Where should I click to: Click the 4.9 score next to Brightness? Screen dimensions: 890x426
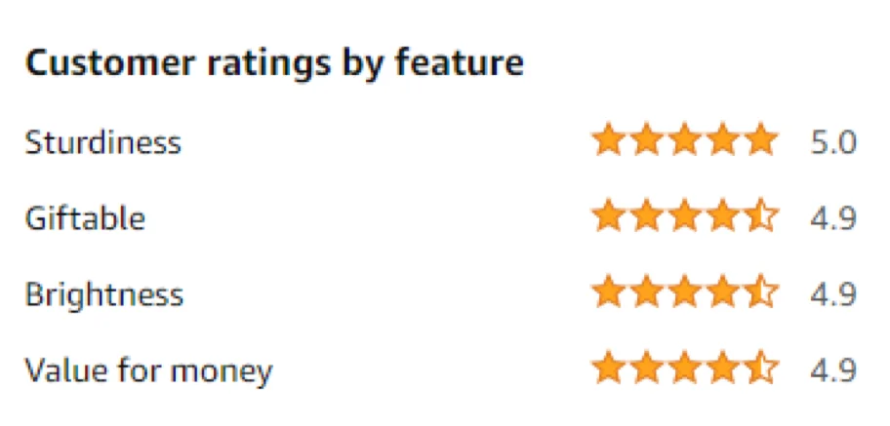(x=832, y=293)
